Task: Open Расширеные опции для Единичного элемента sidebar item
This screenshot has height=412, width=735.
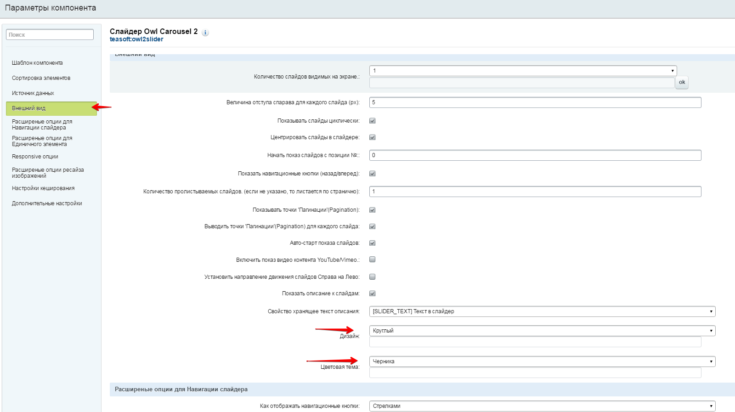Action: 42,141
